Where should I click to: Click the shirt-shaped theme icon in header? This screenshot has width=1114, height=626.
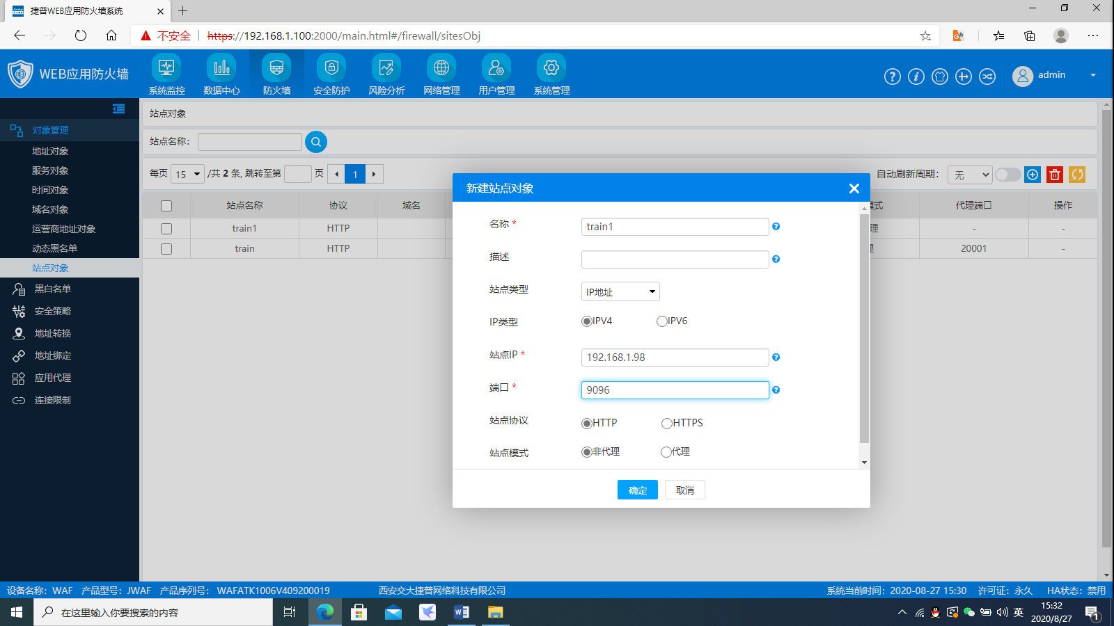pos(940,77)
